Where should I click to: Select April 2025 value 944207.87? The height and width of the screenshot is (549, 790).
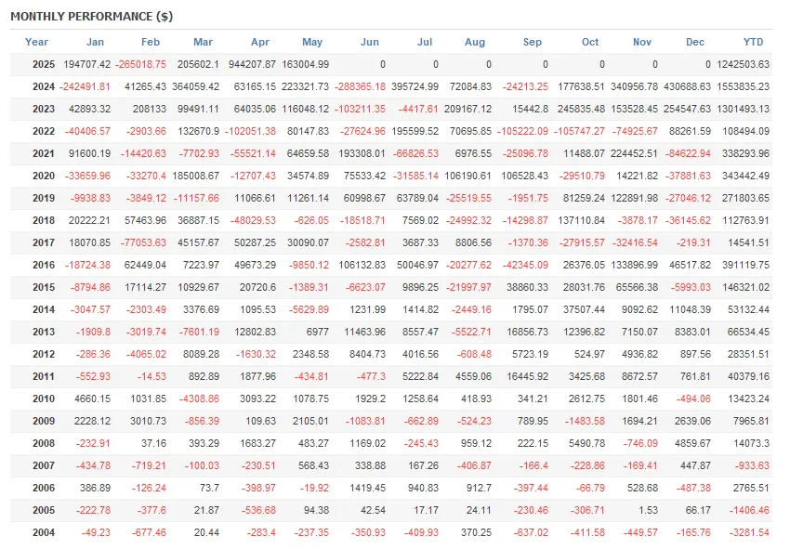(x=252, y=64)
